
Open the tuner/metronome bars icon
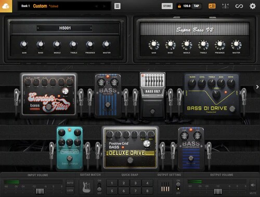(225, 6)
